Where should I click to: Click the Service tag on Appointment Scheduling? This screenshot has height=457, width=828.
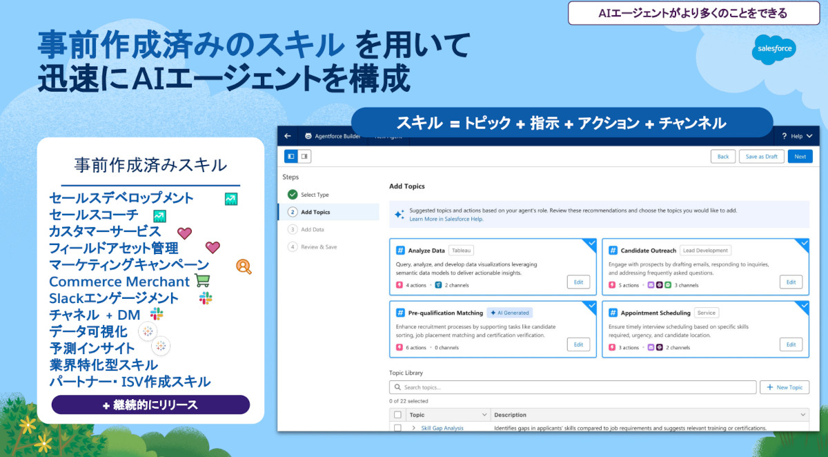706,313
